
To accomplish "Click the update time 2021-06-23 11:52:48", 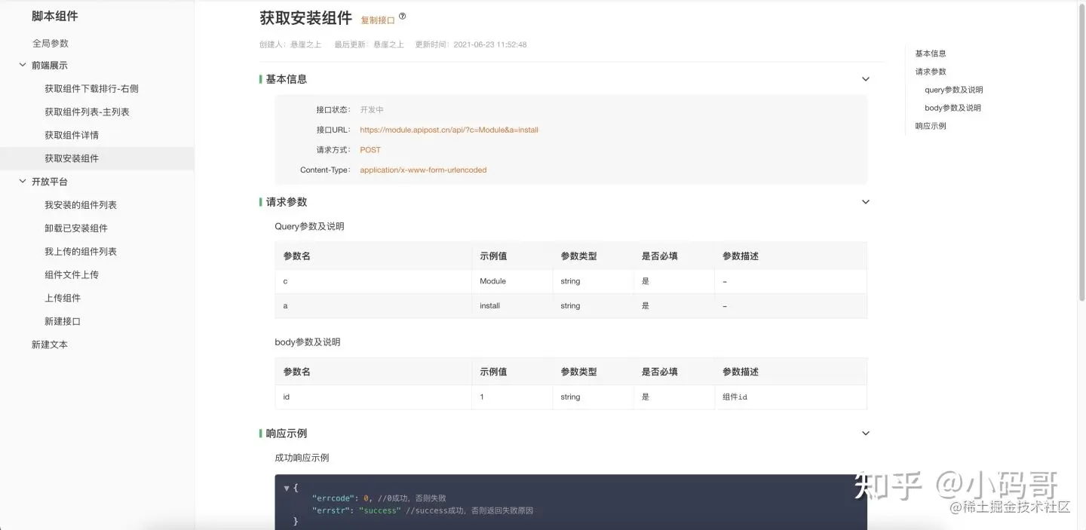I will click(x=491, y=44).
